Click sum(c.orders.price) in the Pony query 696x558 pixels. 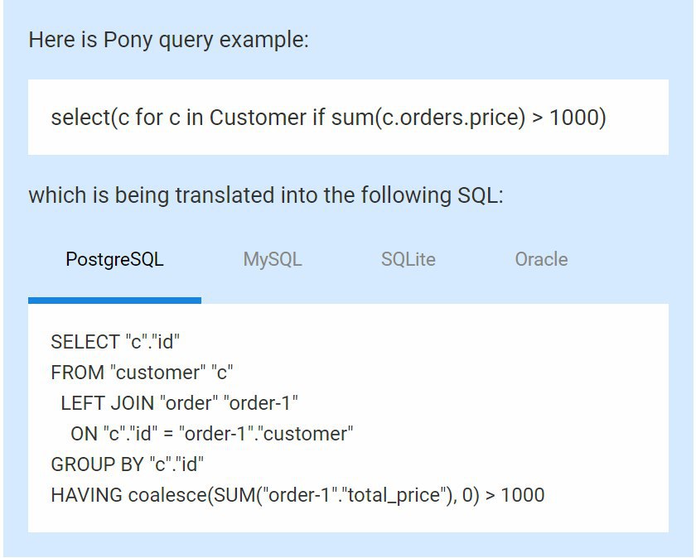(x=428, y=118)
